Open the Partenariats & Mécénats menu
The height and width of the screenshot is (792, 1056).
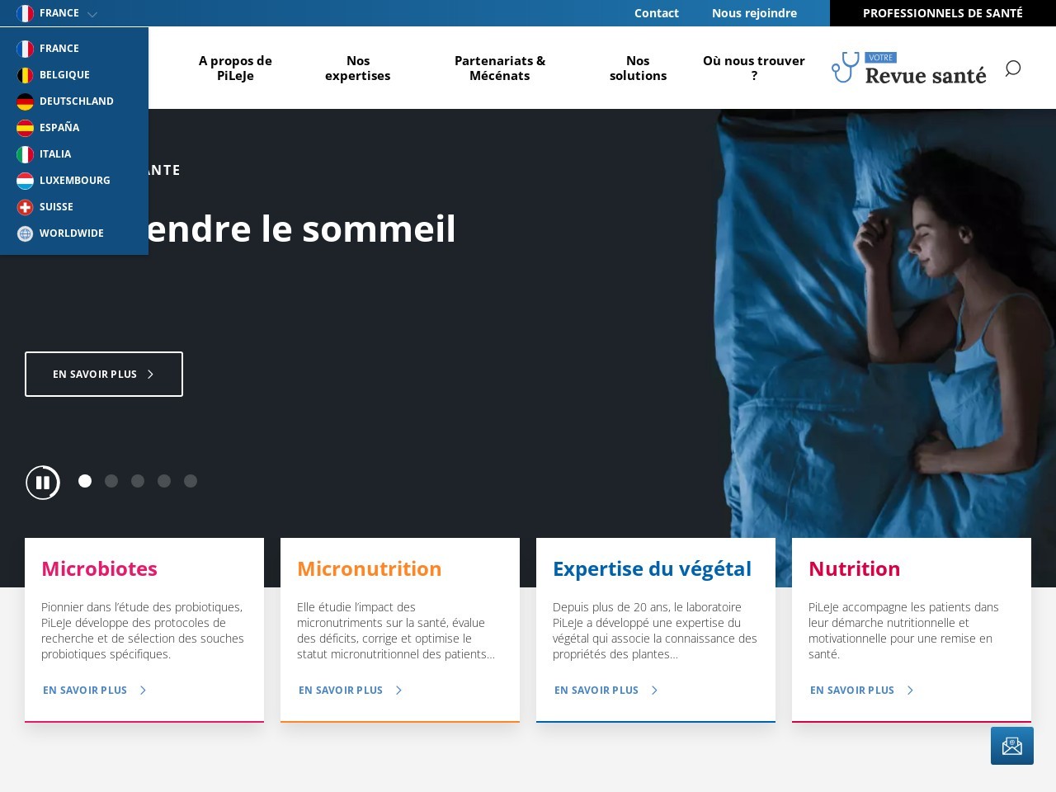500,68
